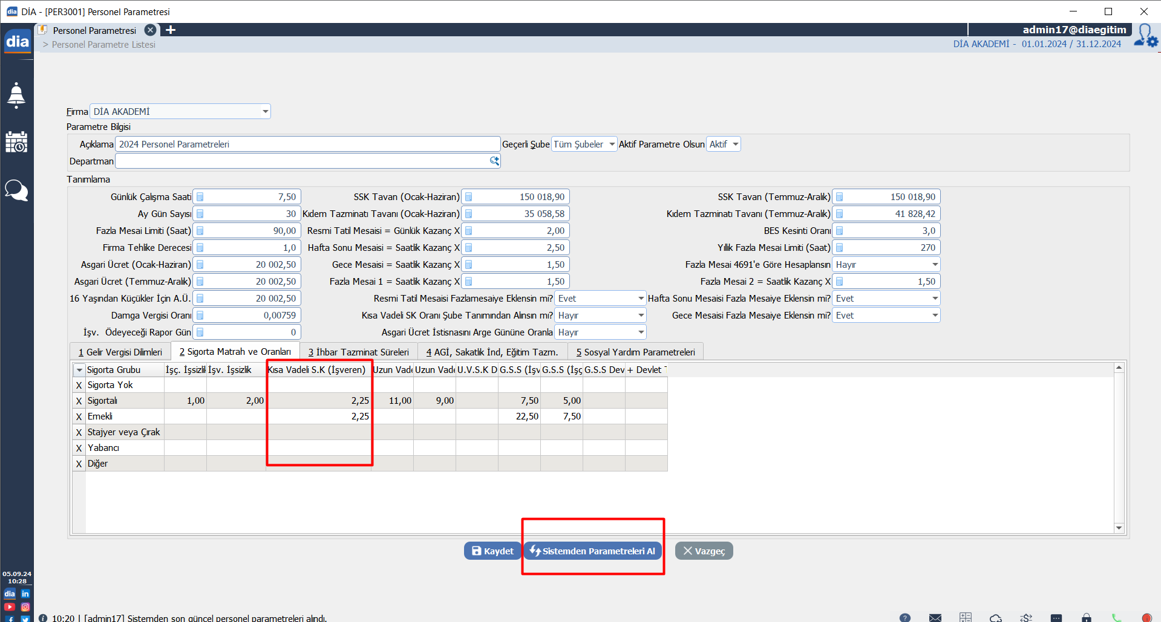1161x622 pixels.
Task: Click the lock icon in status bar
Action: (1087, 618)
